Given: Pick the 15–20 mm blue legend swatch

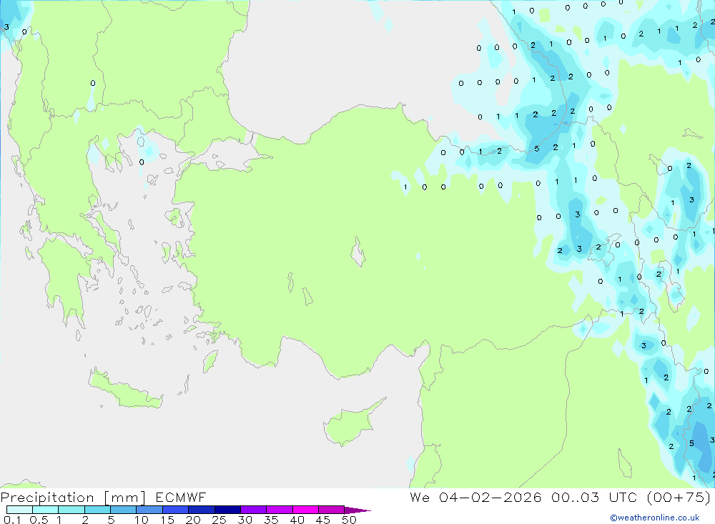Looking at the screenshot, I should 176,510.
